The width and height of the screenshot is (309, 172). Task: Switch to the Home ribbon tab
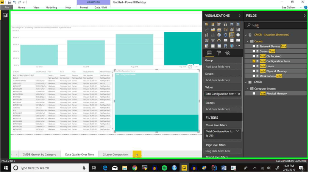coord(22,8)
